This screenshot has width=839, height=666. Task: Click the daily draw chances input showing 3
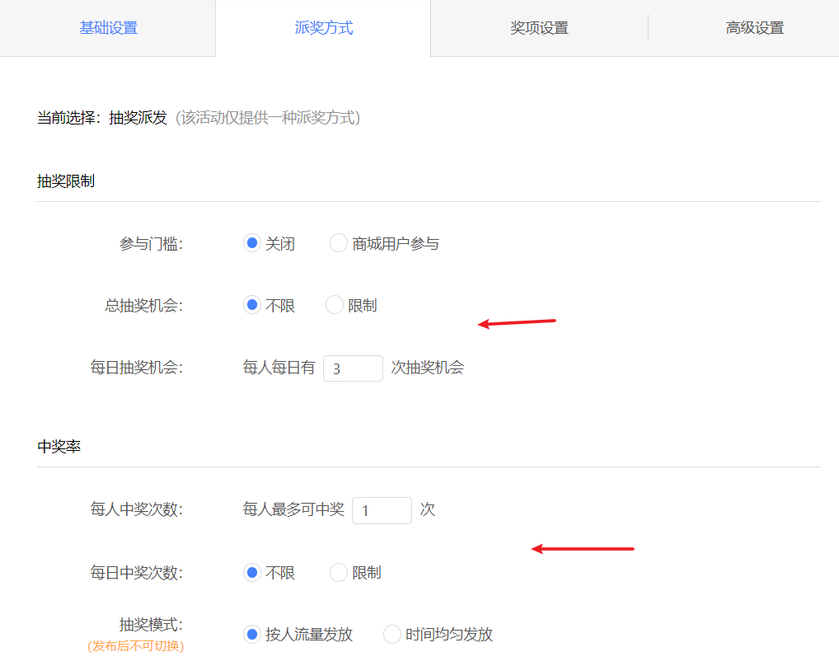point(353,368)
